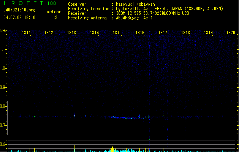Click the 1.1 kHz frequency tick label
239x152 pixels.
coord(3,49)
